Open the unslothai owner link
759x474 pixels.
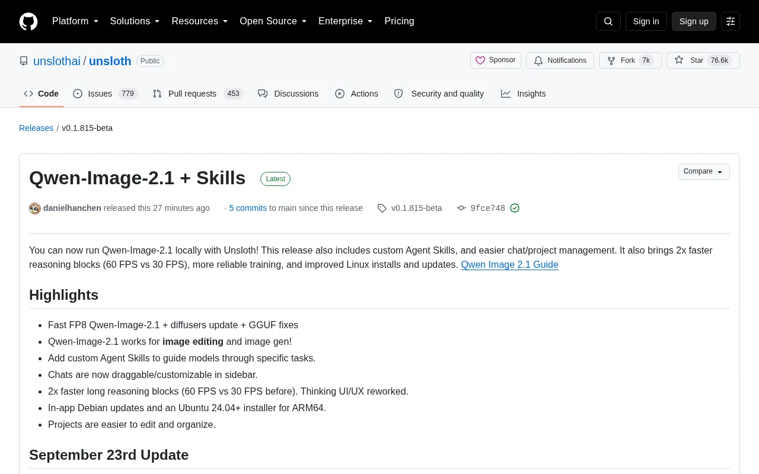[57, 61]
